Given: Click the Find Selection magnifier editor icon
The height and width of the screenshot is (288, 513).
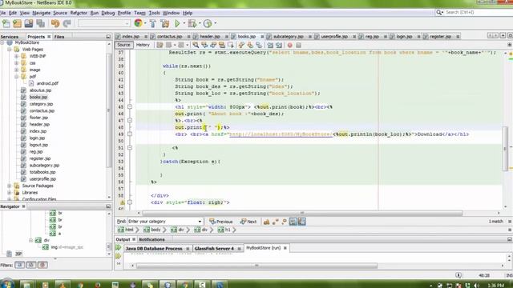Looking at the screenshot, I should click(196, 45).
